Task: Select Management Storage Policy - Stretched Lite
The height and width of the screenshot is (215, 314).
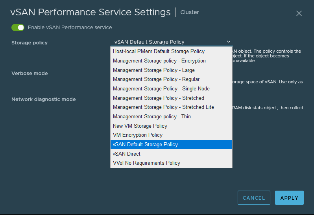Action: (x=171, y=107)
